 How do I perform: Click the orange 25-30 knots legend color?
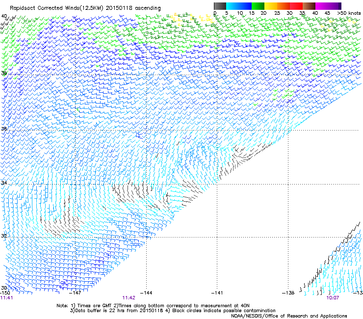pos(284,6)
